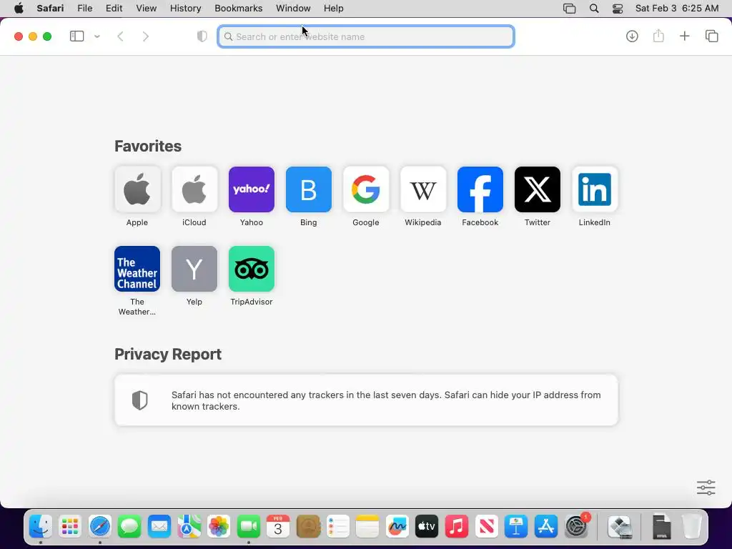
Task: Show the Downloads list
Action: click(632, 36)
